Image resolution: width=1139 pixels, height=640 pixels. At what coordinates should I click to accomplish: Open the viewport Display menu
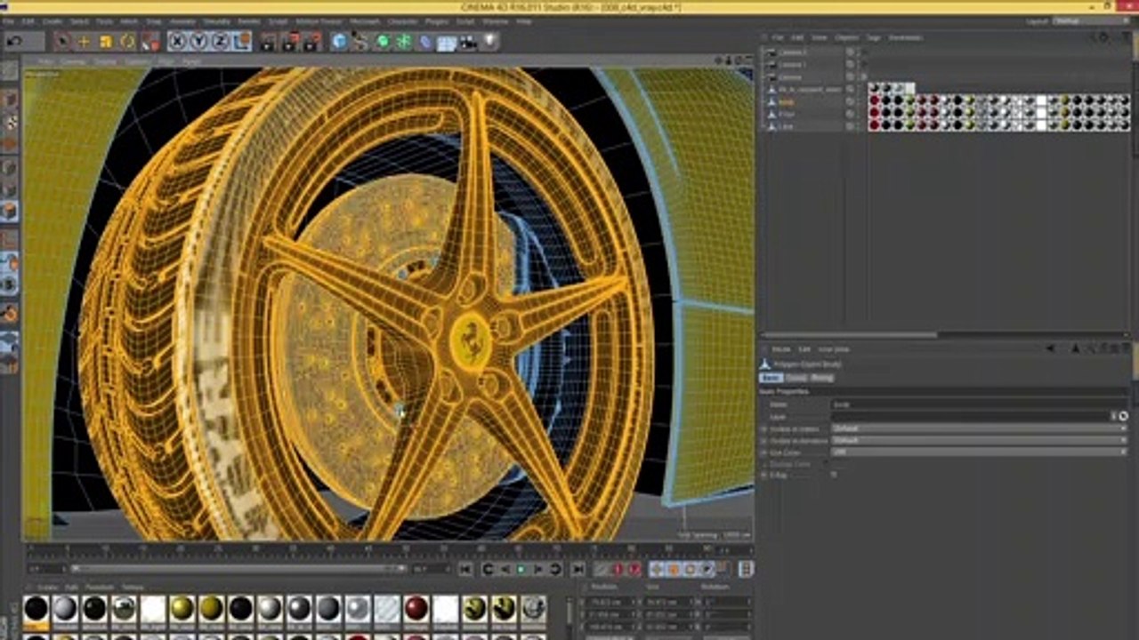pos(105,61)
